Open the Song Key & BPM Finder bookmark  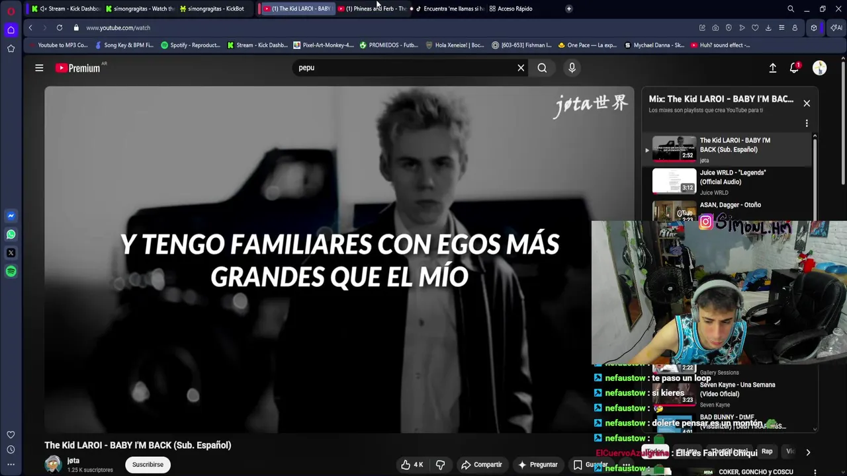tap(124, 45)
